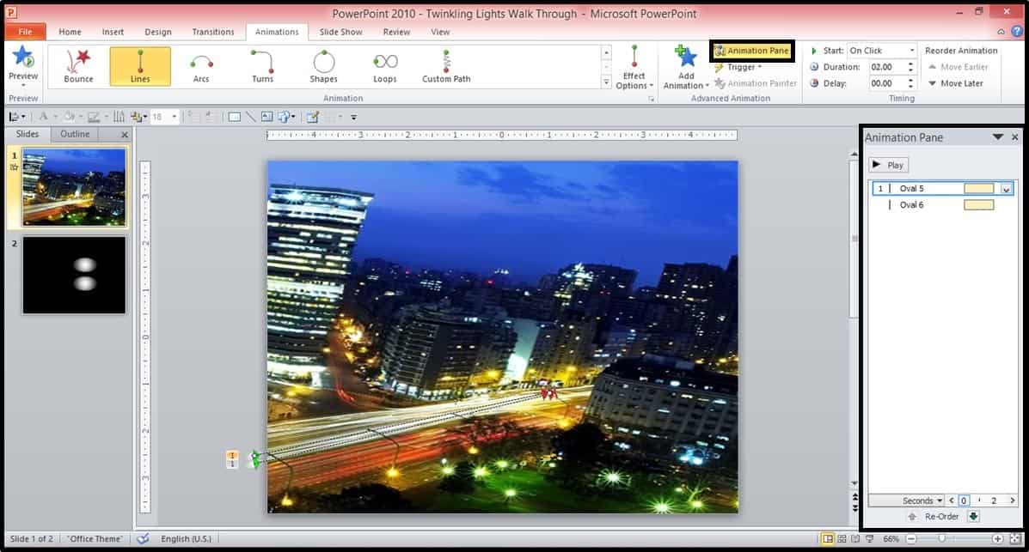Switch to the Home ribbon tab
This screenshot has width=1029, height=552.
click(70, 32)
